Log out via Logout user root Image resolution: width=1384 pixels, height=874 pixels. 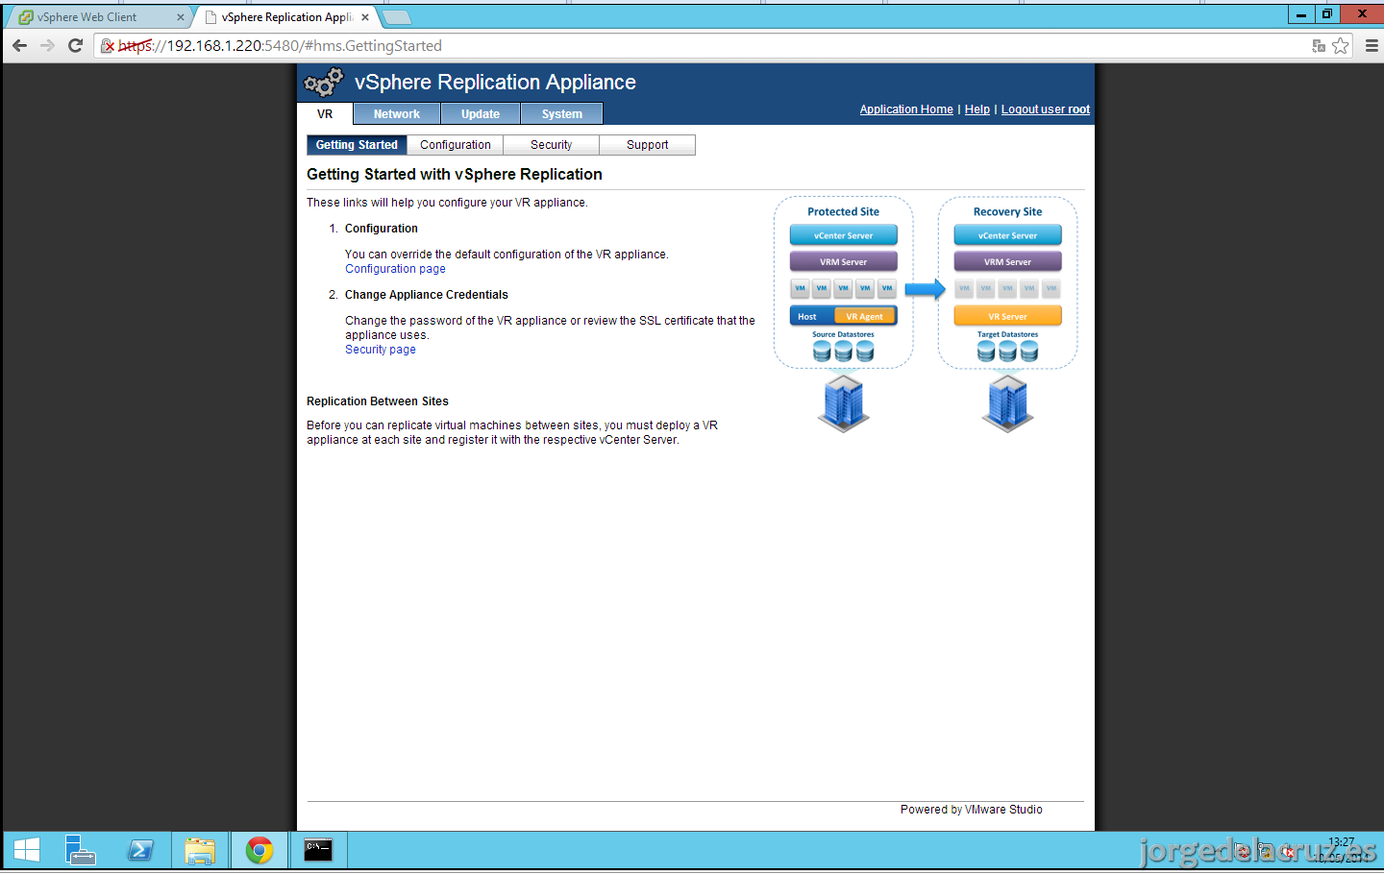tap(1046, 109)
